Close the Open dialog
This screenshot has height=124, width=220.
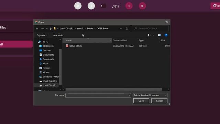pyautogui.click(x=167, y=22)
